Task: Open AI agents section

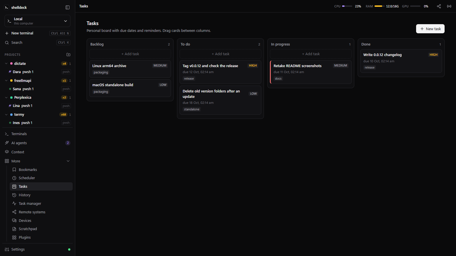Action: point(37,143)
